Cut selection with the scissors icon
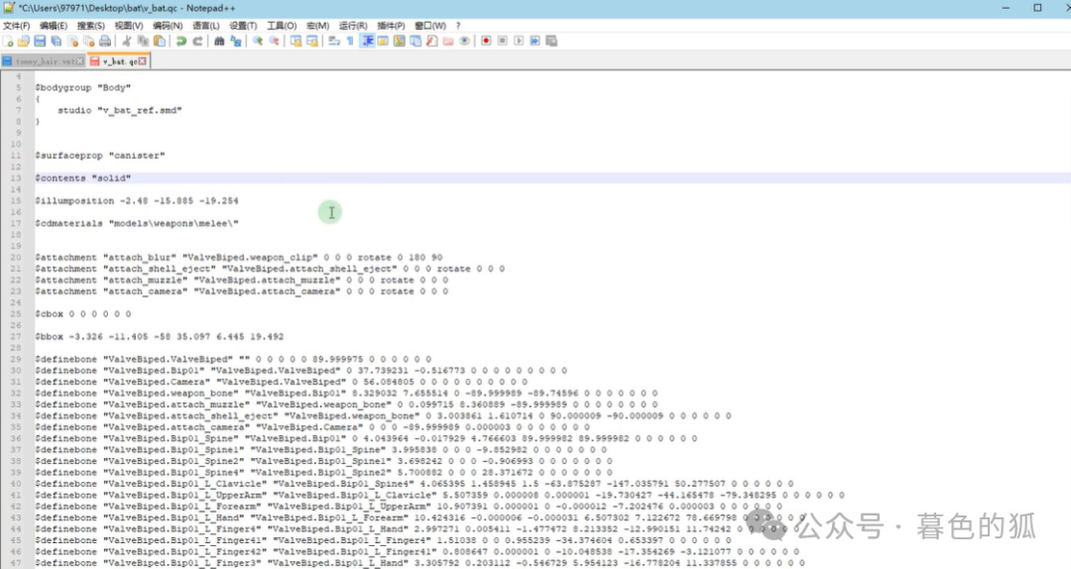 (x=126, y=41)
